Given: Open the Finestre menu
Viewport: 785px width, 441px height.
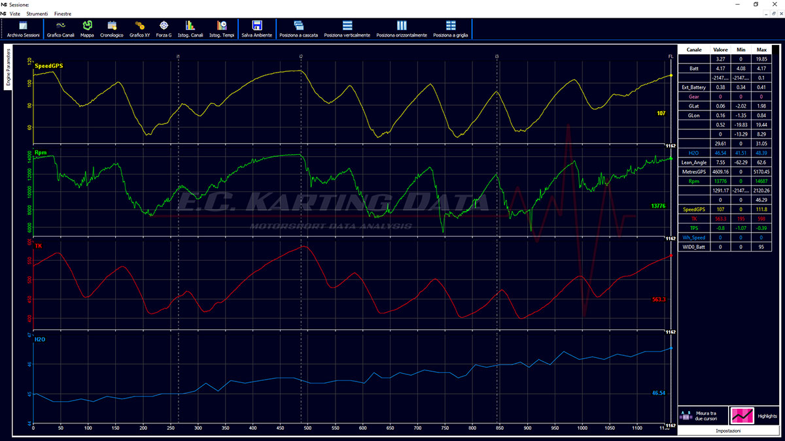Looking at the screenshot, I should 63,14.
